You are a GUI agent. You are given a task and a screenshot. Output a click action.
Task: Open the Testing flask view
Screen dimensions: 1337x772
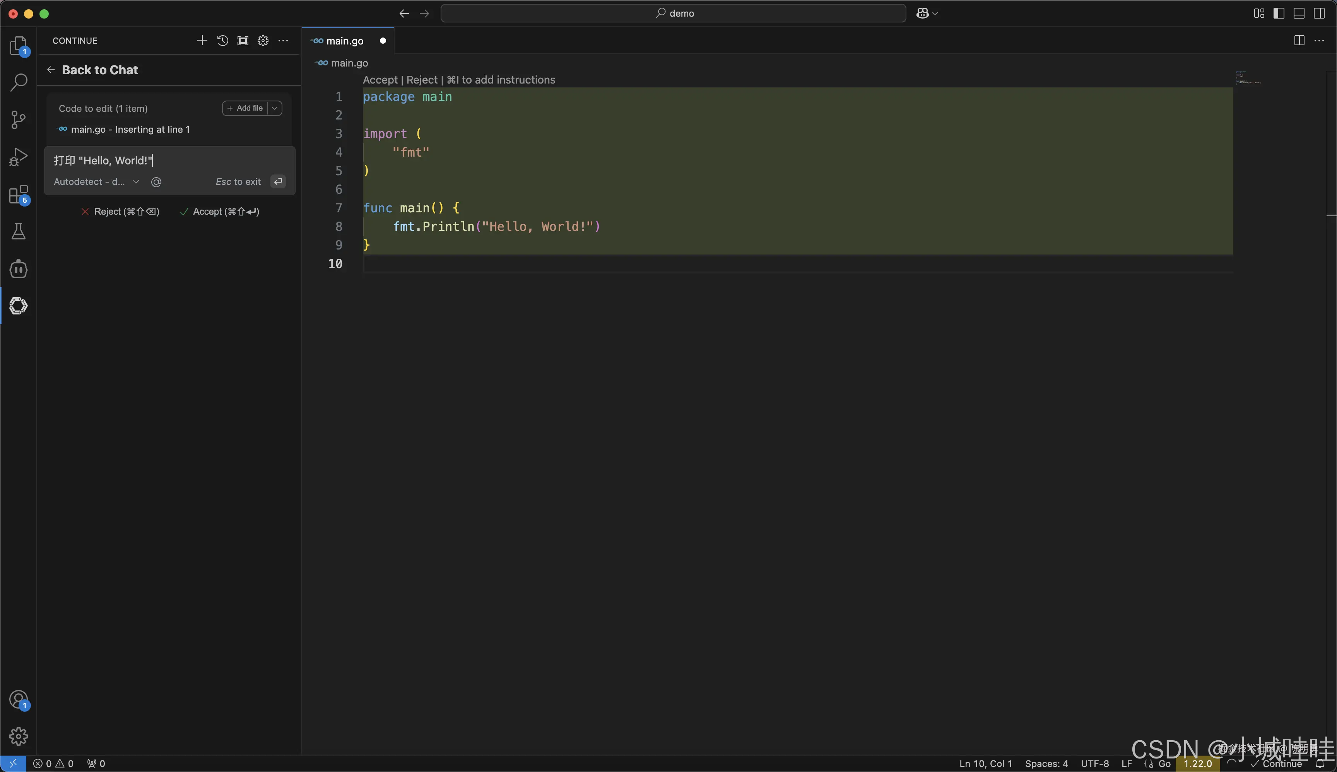[x=19, y=232]
